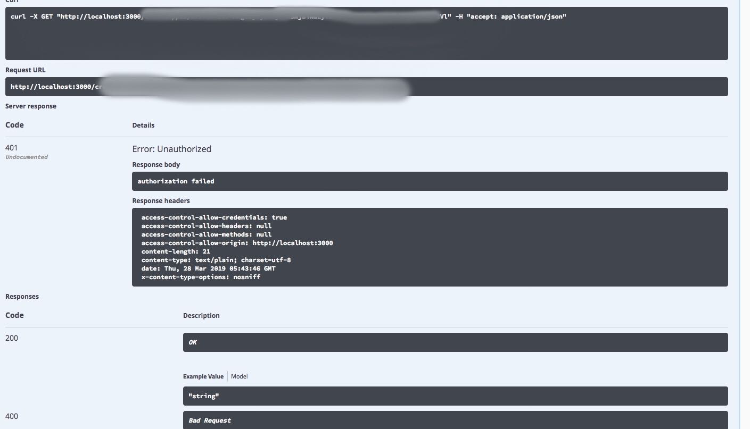Screen dimensions: 750x429
Task: Click the OK description box
Action: [x=455, y=342]
